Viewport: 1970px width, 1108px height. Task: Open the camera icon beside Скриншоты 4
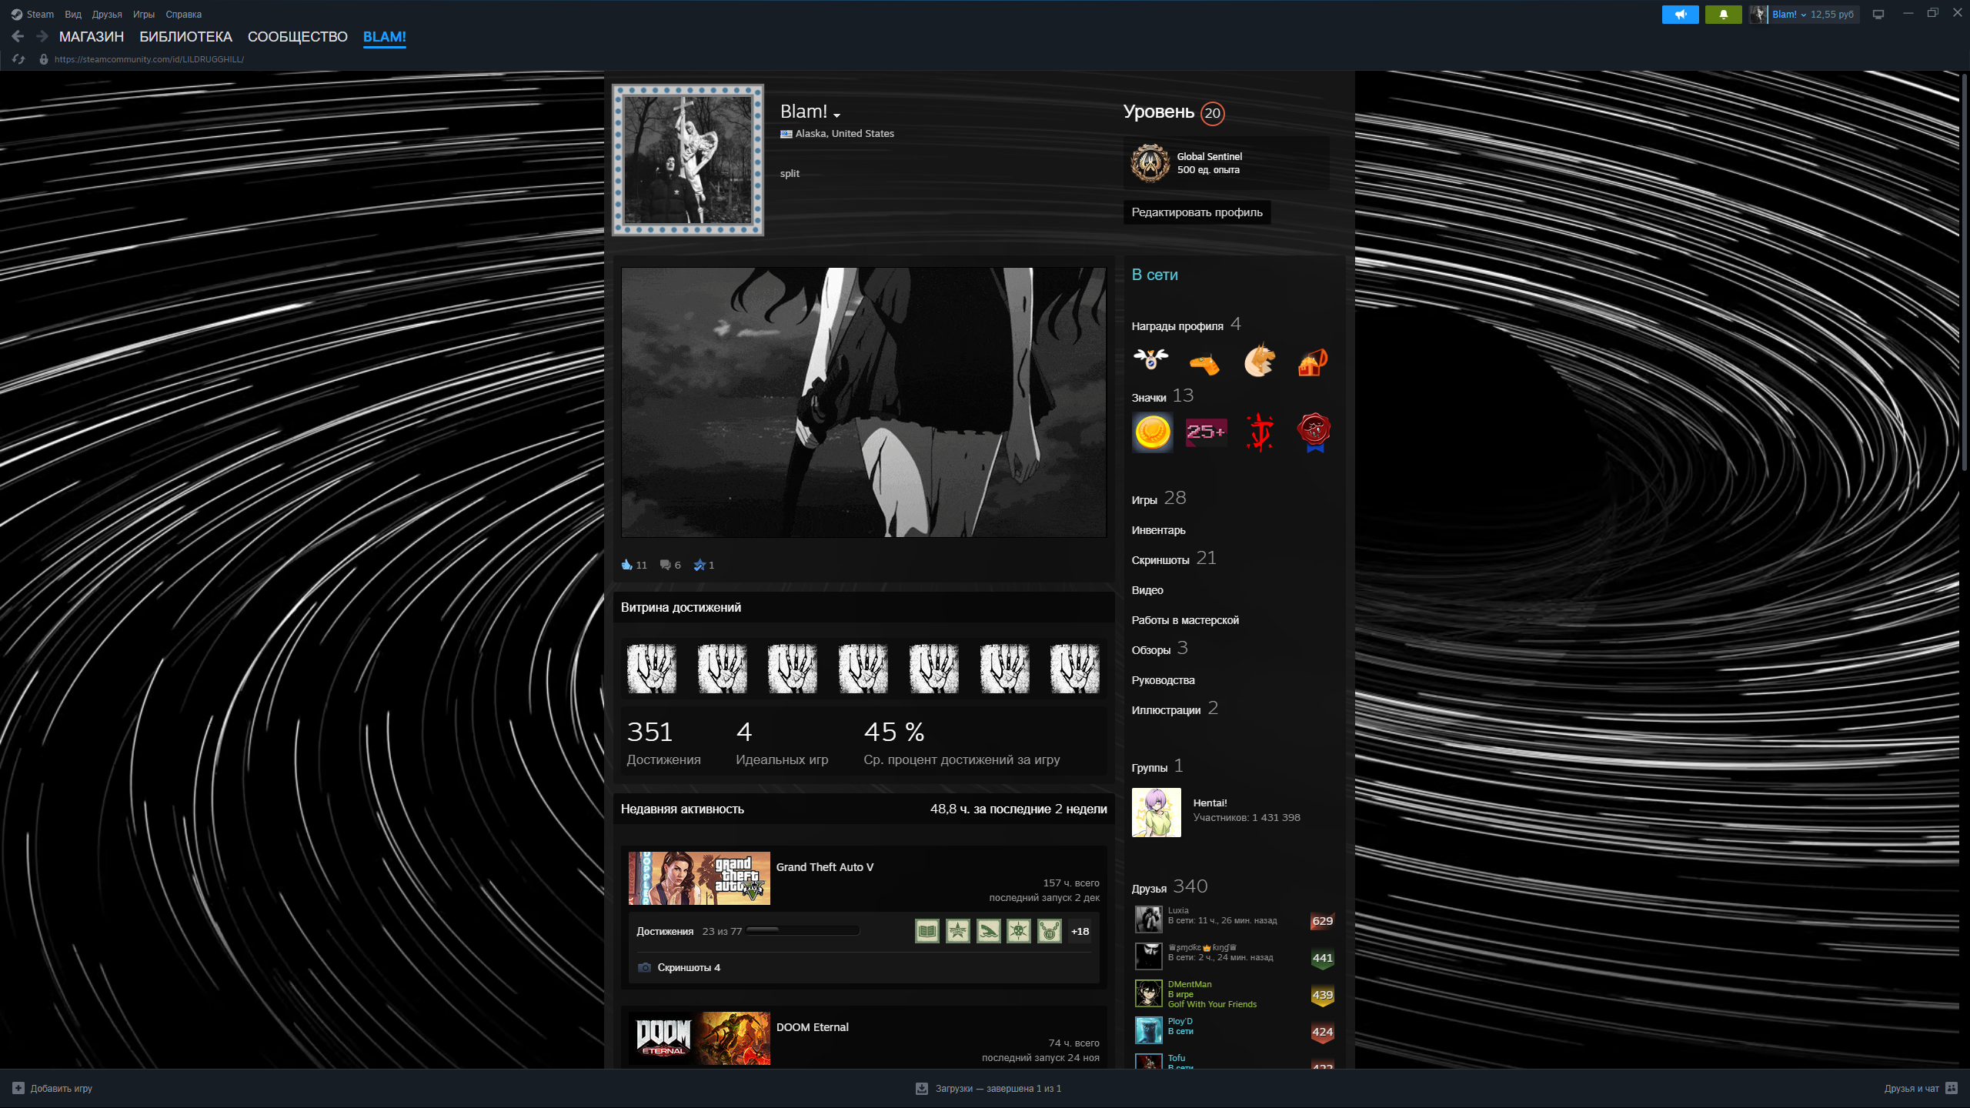(645, 967)
